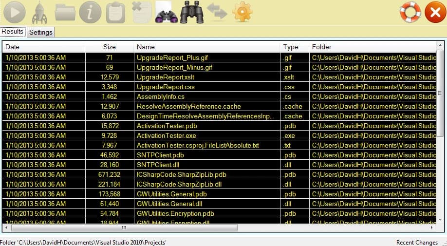The width and height of the screenshot is (447, 246).
Task: Select the GWUtilities.General.dll file name
Action: coord(169,204)
